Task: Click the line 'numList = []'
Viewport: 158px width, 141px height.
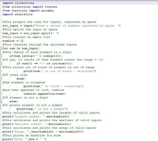Action: pyautogui.click(x=13, y=41)
